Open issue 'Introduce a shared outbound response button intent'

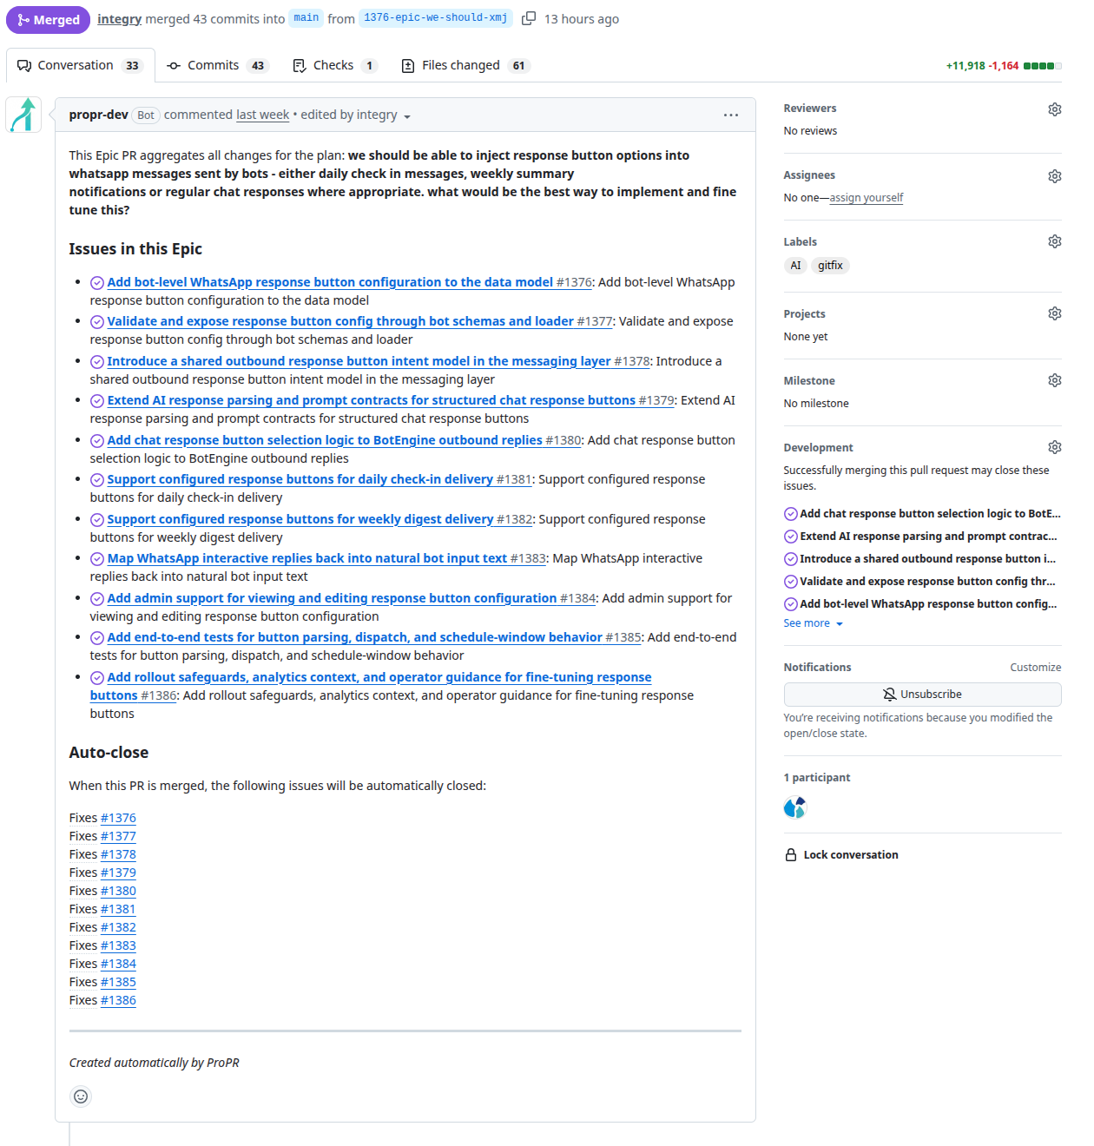click(x=359, y=361)
